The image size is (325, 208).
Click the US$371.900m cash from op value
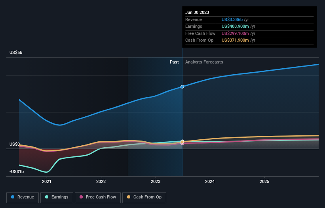tap(235, 40)
